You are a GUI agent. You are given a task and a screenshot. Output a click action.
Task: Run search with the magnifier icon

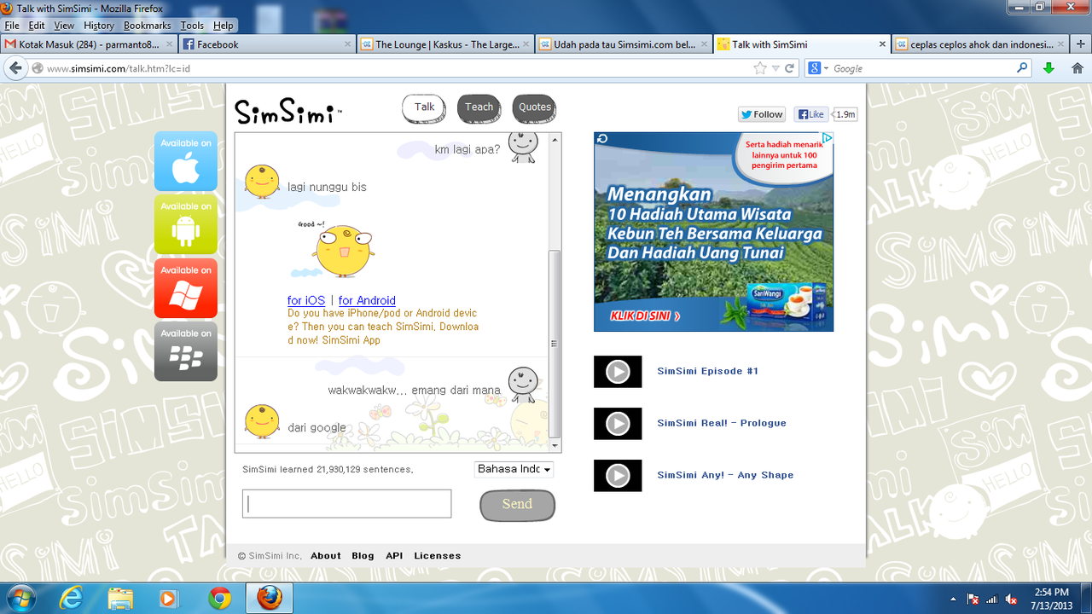(1022, 68)
